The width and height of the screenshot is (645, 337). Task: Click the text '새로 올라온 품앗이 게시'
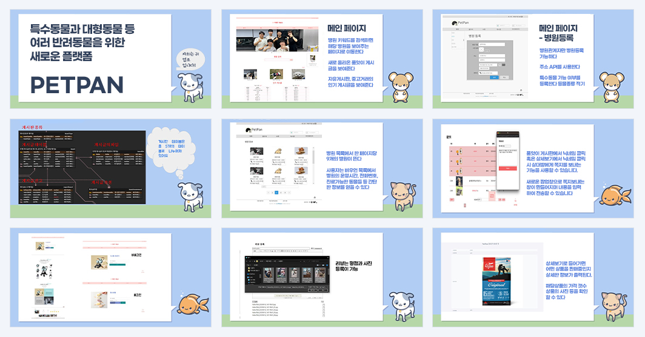coord(352,63)
